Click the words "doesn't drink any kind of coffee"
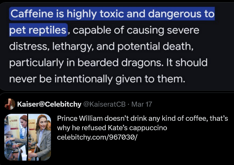This screenshot has width=234, height=165. (x=153, y=119)
